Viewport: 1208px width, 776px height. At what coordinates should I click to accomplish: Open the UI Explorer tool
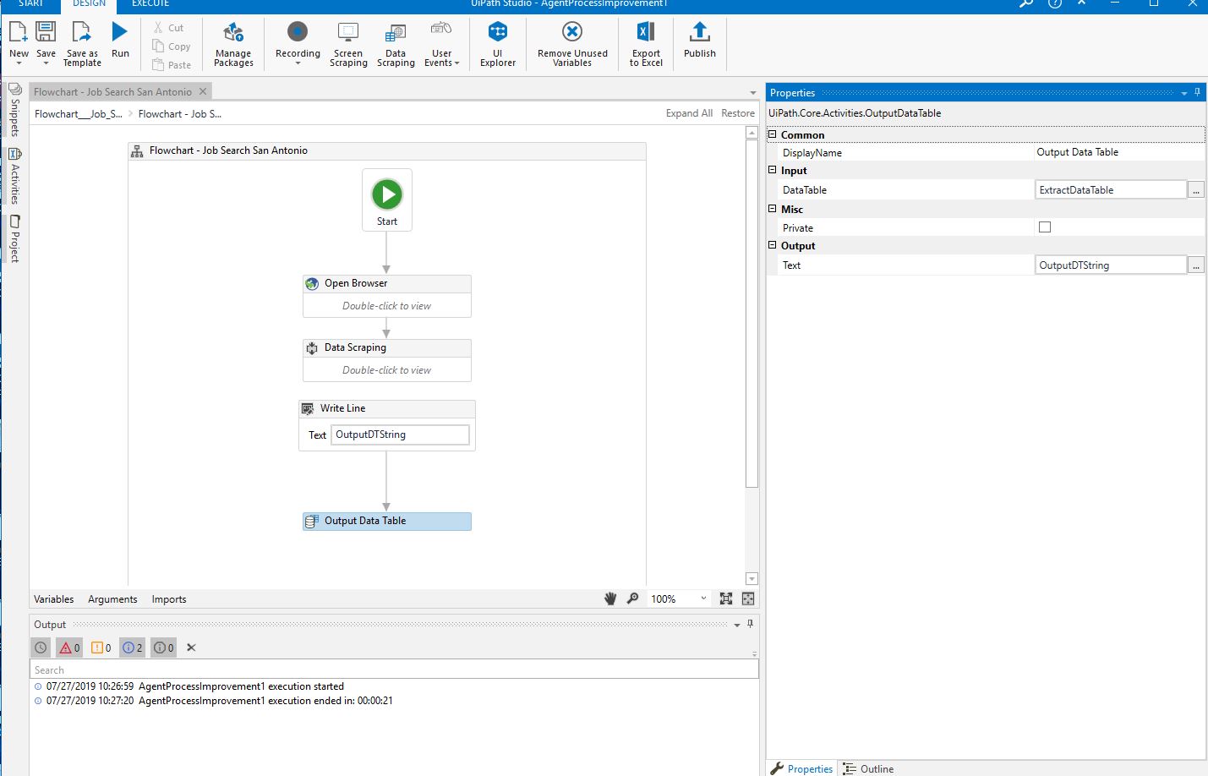coord(497,44)
